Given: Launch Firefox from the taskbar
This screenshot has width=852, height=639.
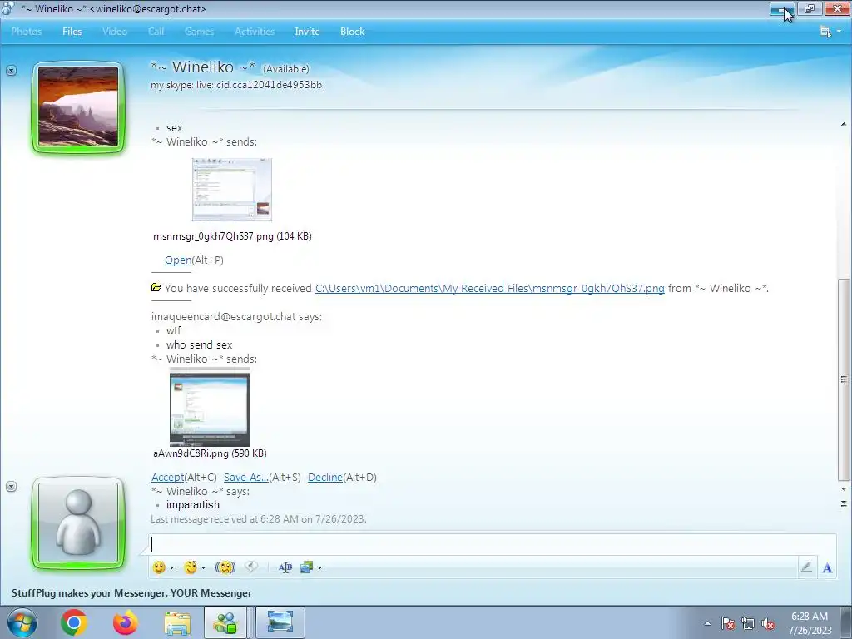Looking at the screenshot, I should click(125, 622).
